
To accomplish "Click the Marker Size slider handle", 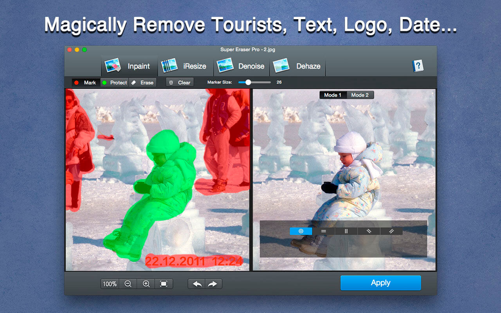I will pos(248,82).
